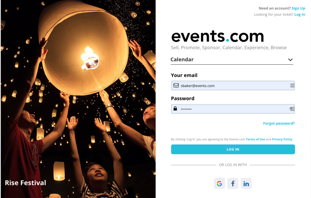This screenshot has width=311, height=198.
Task: Click the events.com logo
Action: [x=217, y=36]
